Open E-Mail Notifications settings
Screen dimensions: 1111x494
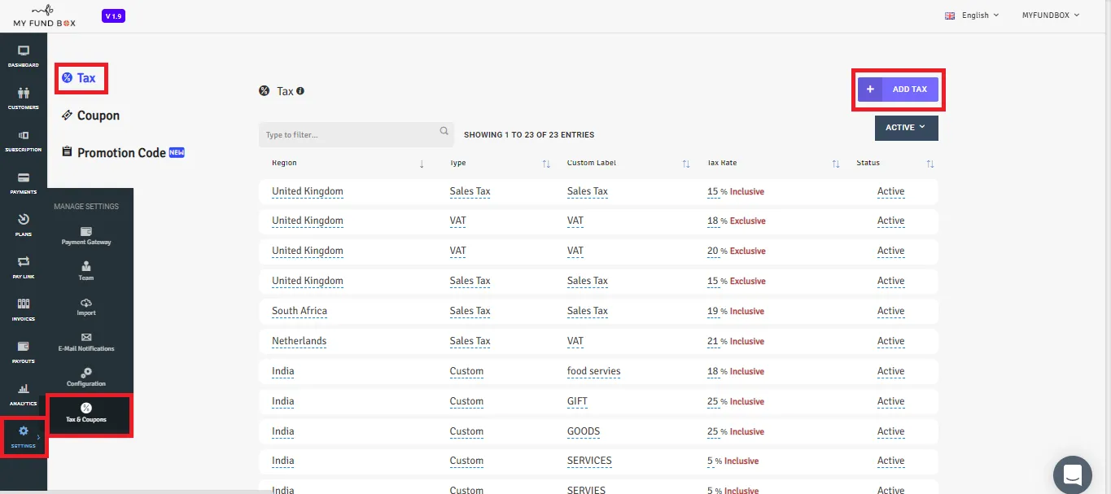tap(86, 342)
